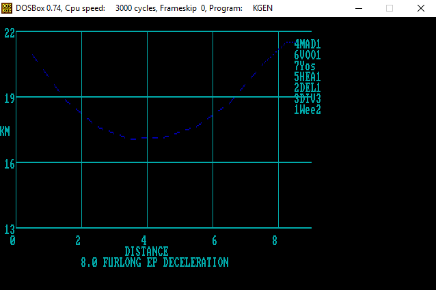Select the 2DEL1 legend entry
The image size is (436, 290).
click(x=308, y=88)
